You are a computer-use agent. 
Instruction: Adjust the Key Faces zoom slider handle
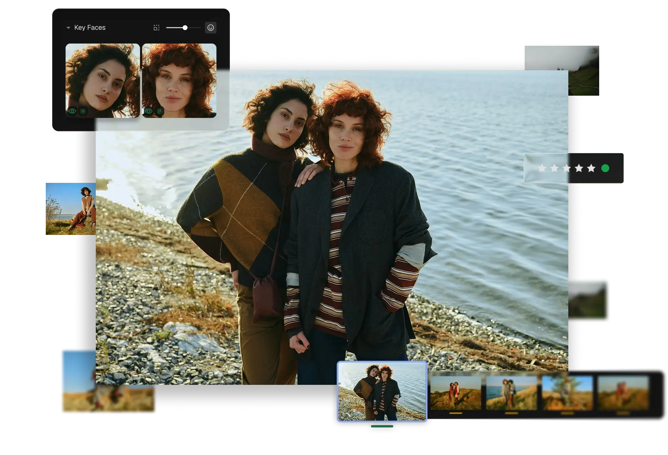click(185, 28)
